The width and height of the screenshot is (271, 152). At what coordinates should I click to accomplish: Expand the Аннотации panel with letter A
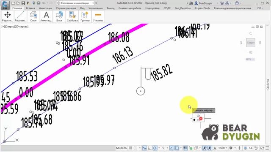pyautogui.click(x=46, y=16)
